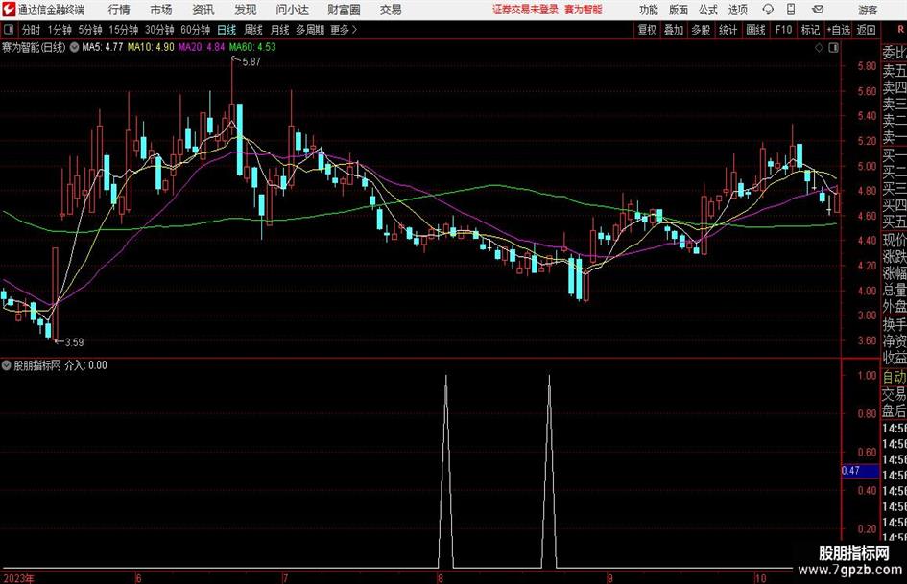Click the red R icon at top right
The height and width of the screenshot is (584, 907).
[x=900, y=29]
